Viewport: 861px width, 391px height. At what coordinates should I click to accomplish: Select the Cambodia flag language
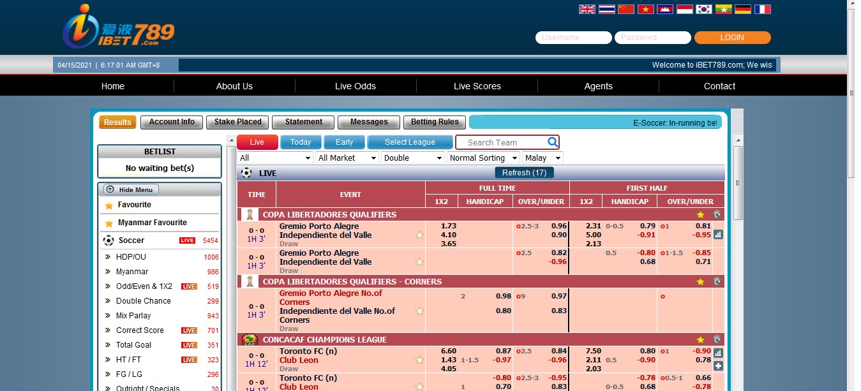(665, 9)
